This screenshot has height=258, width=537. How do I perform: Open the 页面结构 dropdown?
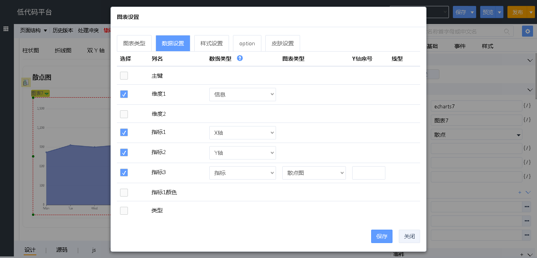pos(34,30)
